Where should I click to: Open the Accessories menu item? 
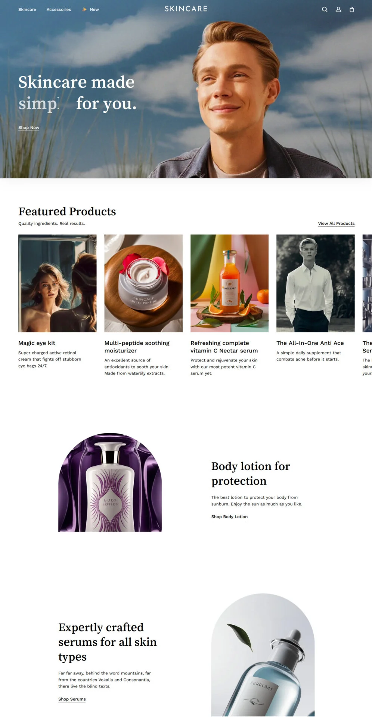point(59,9)
